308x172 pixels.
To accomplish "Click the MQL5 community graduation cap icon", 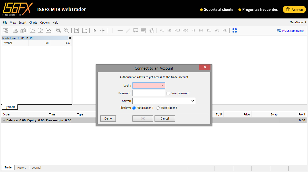I will click(279, 31).
